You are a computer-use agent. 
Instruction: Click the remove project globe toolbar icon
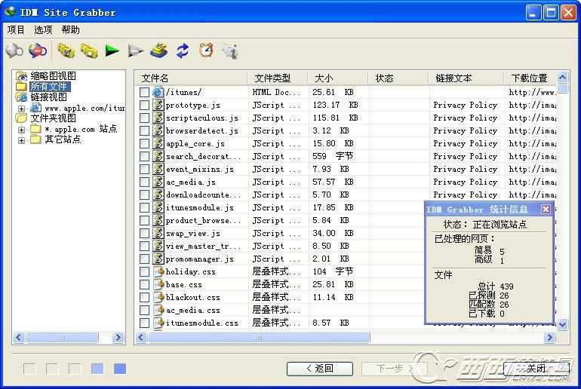click(x=38, y=51)
